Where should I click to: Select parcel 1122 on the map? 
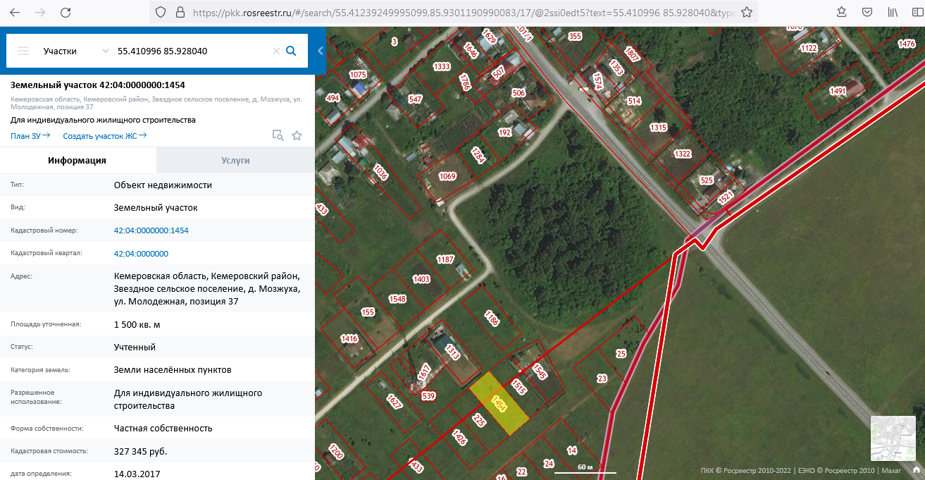(x=809, y=48)
